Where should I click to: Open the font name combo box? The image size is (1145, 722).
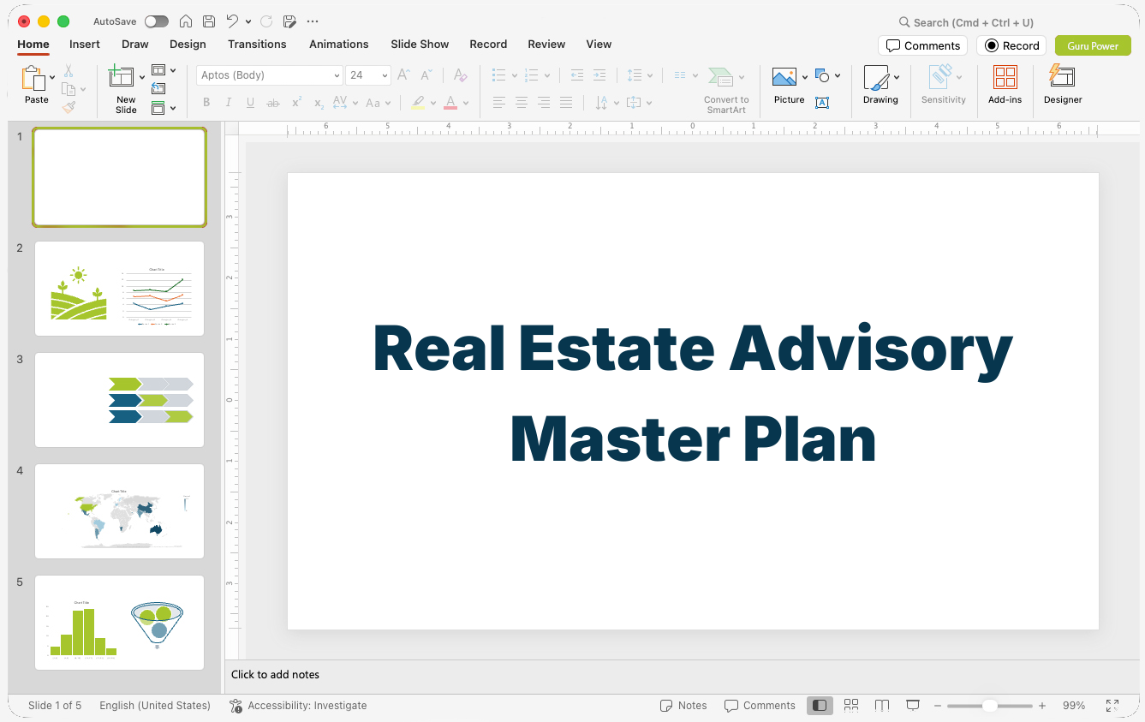pyautogui.click(x=270, y=75)
